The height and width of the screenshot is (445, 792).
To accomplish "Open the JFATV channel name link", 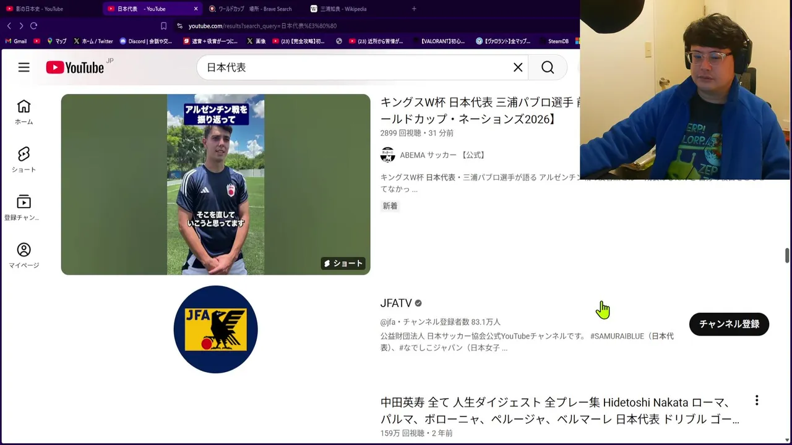I will pyautogui.click(x=396, y=303).
